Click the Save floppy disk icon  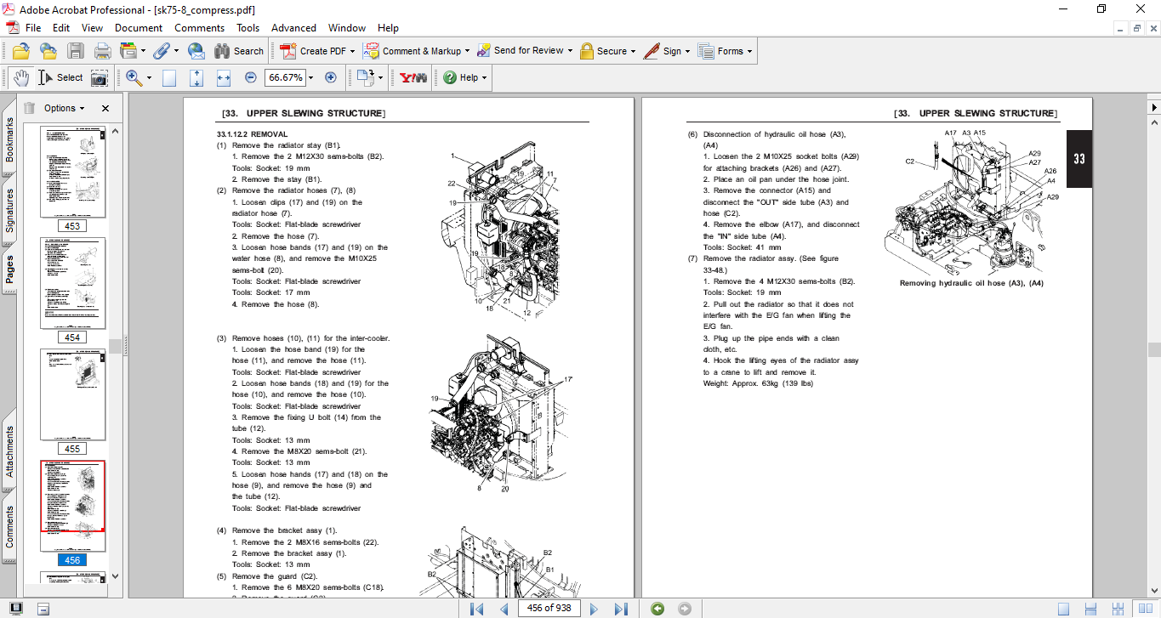tap(76, 51)
